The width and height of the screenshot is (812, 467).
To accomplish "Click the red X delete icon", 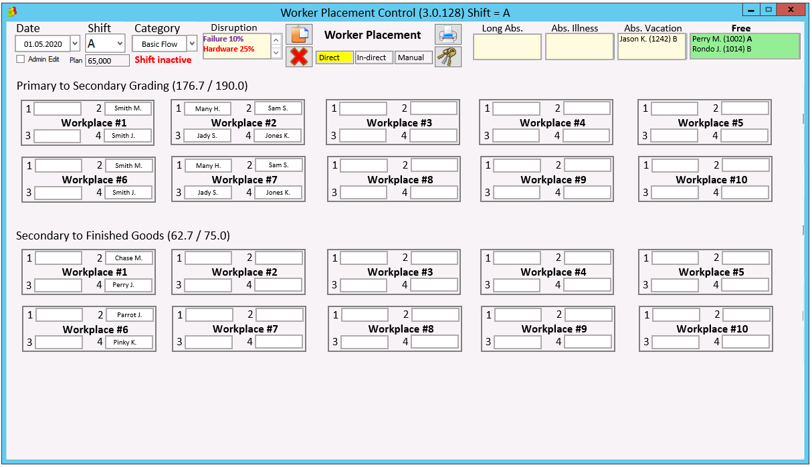I will point(299,57).
